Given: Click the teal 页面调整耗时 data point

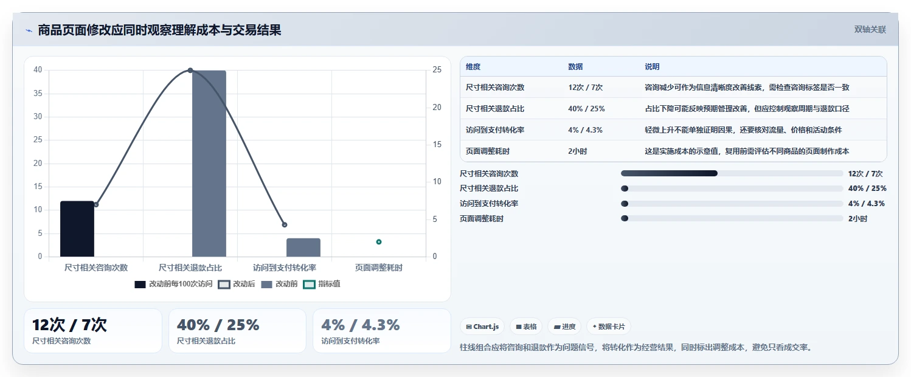Looking at the screenshot, I should [379, 242].
